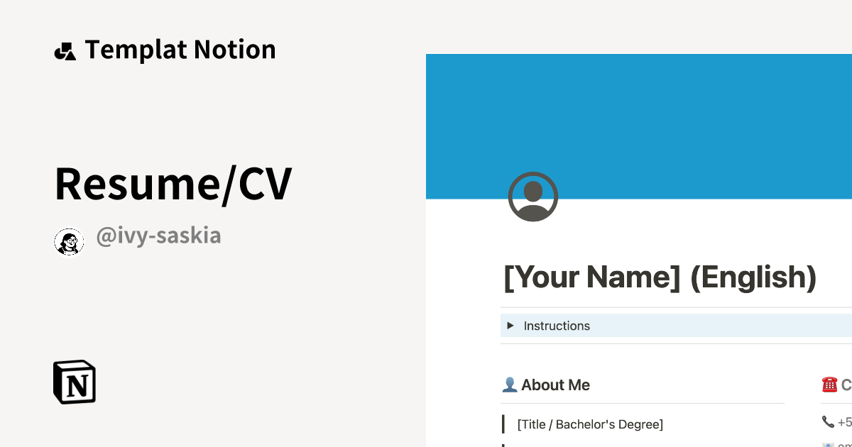Click the person icon beside About Me
Viewport: 852px width, 447px height.
[510, 385]
